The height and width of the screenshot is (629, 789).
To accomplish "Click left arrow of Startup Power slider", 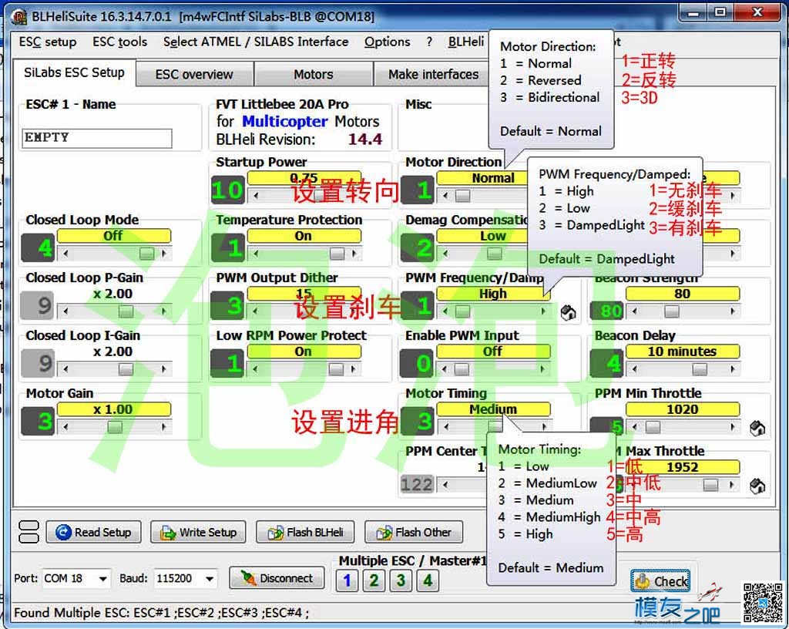I will [256, 196].
